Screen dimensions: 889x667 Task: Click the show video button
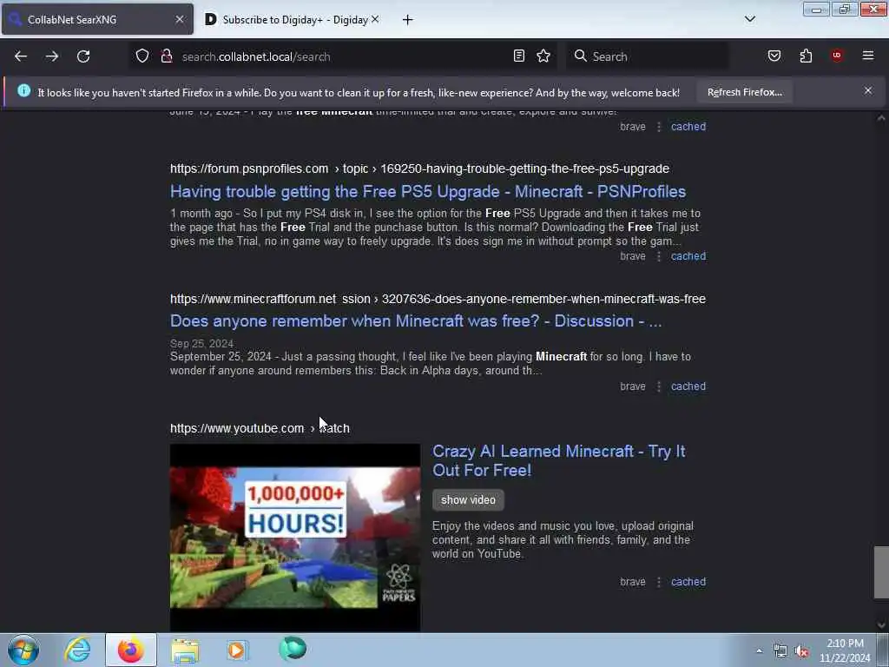[468, 499]
